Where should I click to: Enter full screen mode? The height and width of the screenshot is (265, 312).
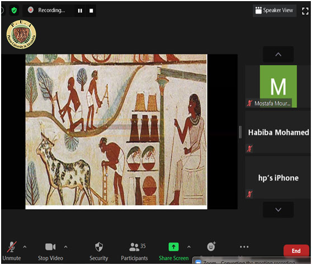(305, 11)
